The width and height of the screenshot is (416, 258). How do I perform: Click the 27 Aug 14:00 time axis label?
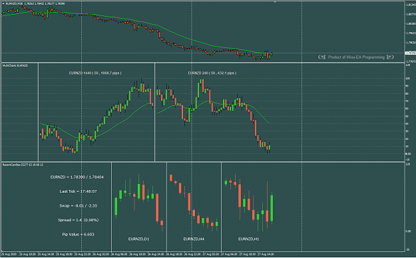[266, 254]
